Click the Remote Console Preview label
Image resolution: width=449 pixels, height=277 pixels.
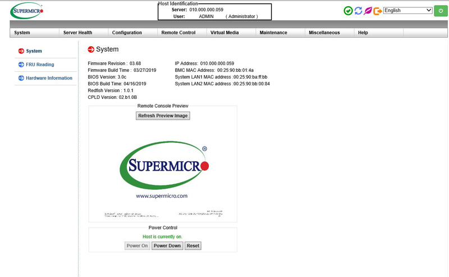(163, 106)
